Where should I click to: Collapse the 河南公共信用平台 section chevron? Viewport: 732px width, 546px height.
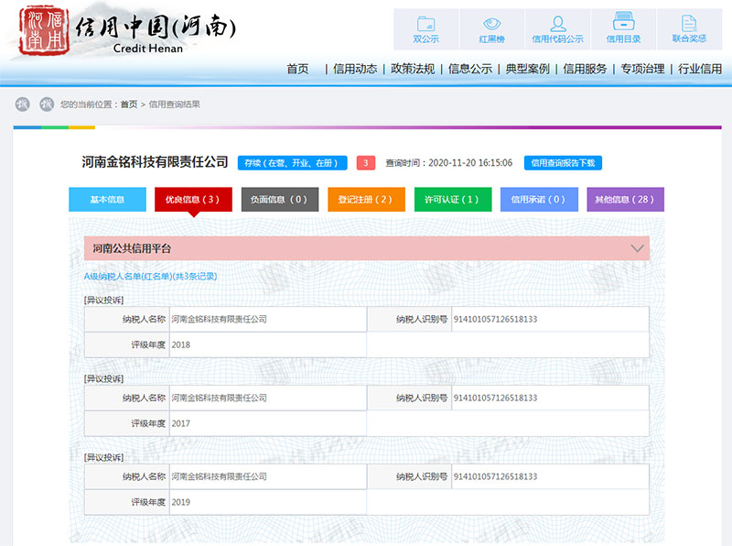638,248
